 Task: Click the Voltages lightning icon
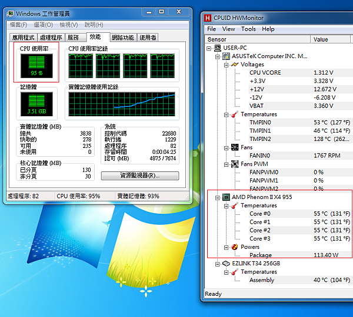click(x=235, y=65)
